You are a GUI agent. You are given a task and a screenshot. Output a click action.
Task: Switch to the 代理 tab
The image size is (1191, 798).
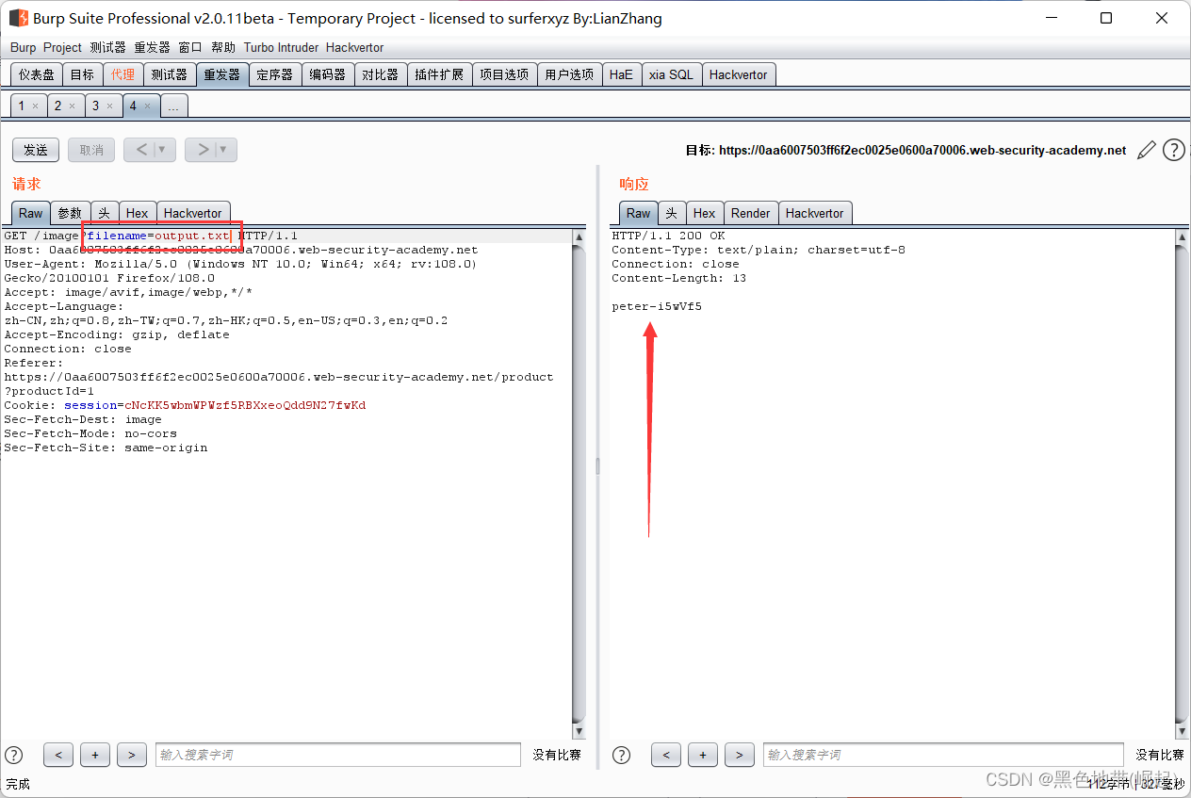(x=122, y=74)
